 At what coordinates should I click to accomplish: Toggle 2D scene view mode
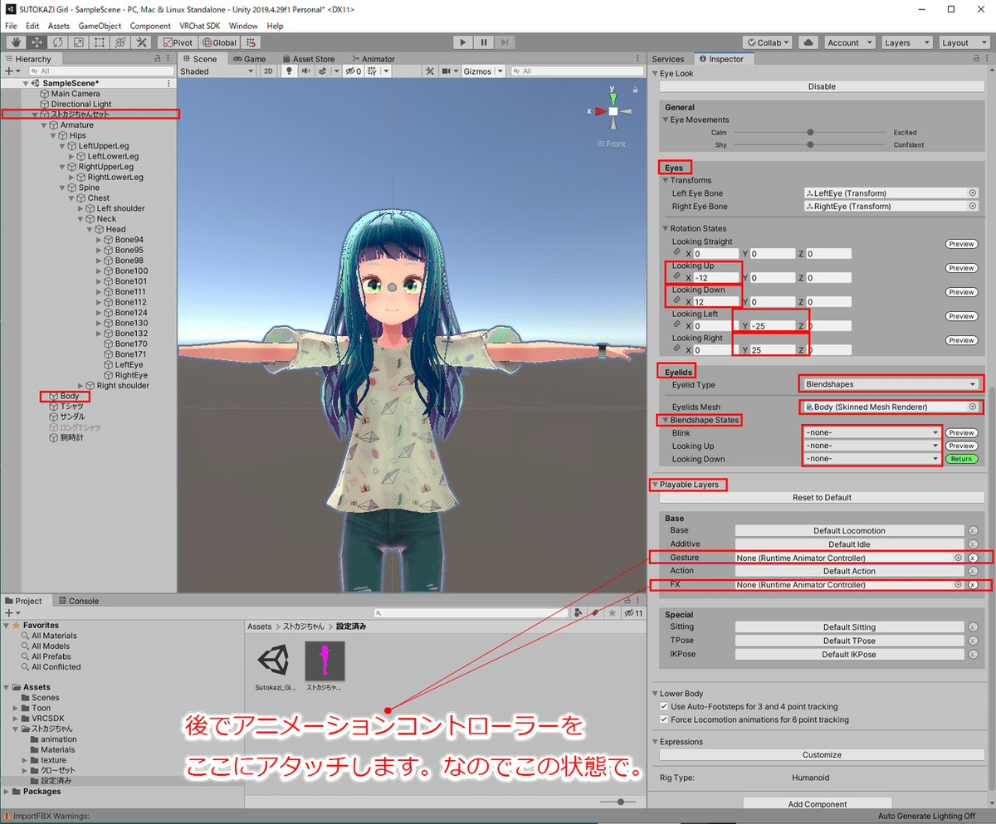tap(268, 71)
